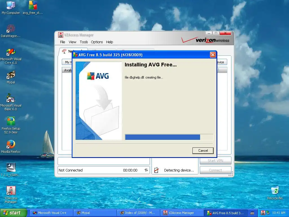This screenshot has height=217, width=289.
Task: Click VZAccess Manager title bar icon
Action: (60, 35)
